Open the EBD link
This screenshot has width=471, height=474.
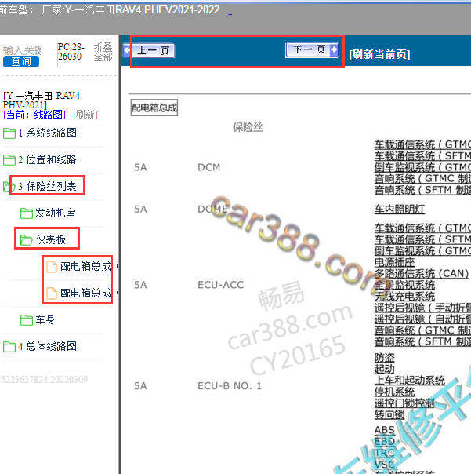[385, 441]
